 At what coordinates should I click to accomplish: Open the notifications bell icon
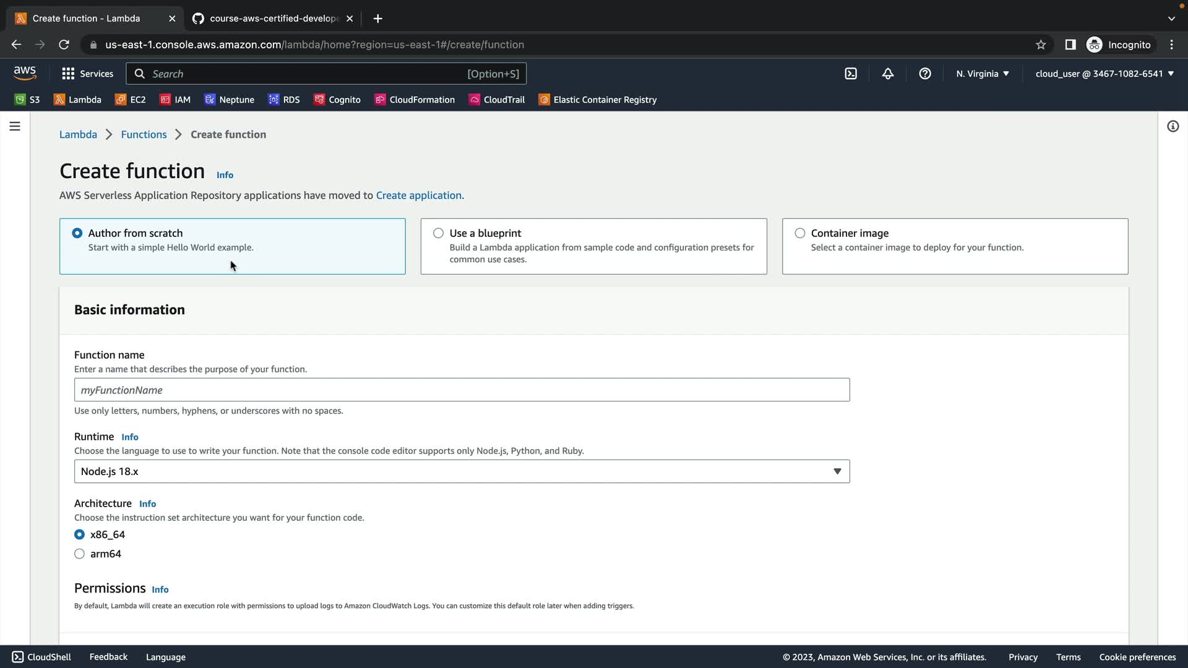coord(888,74)
